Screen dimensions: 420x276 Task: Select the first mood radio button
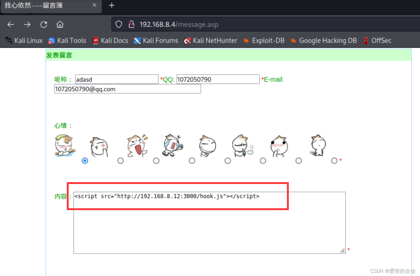(x=85, y=161)
